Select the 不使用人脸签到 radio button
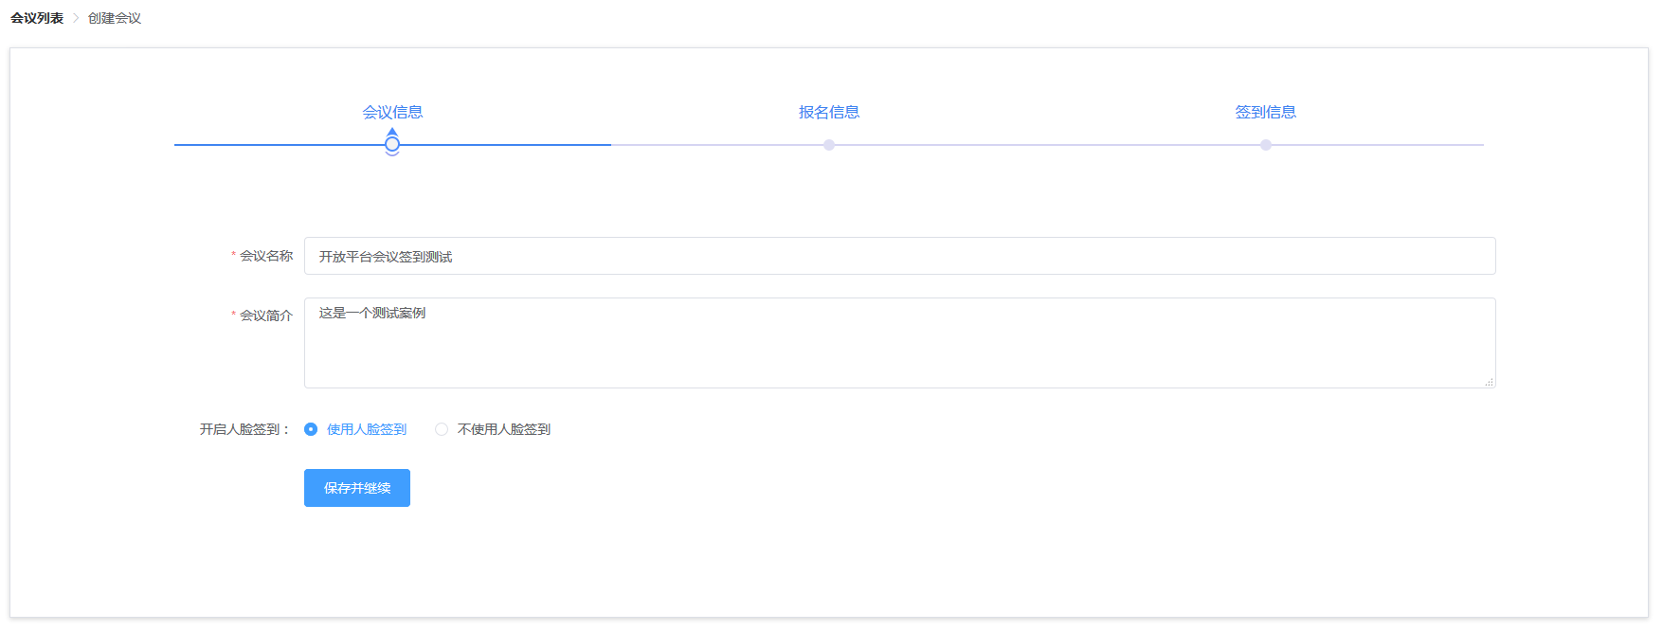Viewport: 1663px width, 631px height. [x=442, y=429]
